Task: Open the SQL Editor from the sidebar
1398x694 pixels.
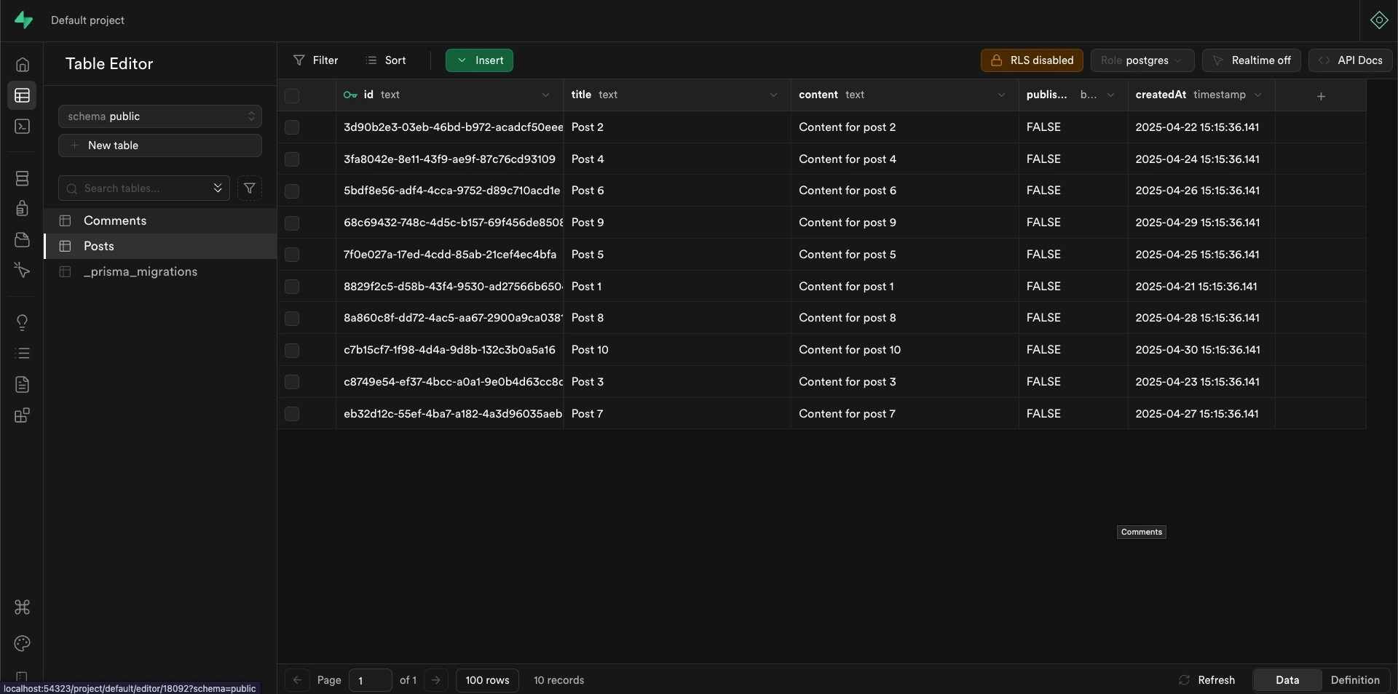Action: tap(23, 126)
